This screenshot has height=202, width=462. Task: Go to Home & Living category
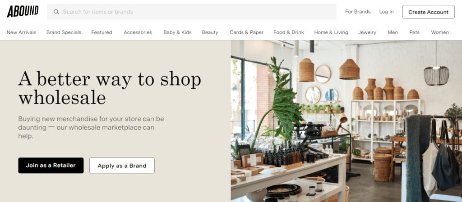pos(331,32)
